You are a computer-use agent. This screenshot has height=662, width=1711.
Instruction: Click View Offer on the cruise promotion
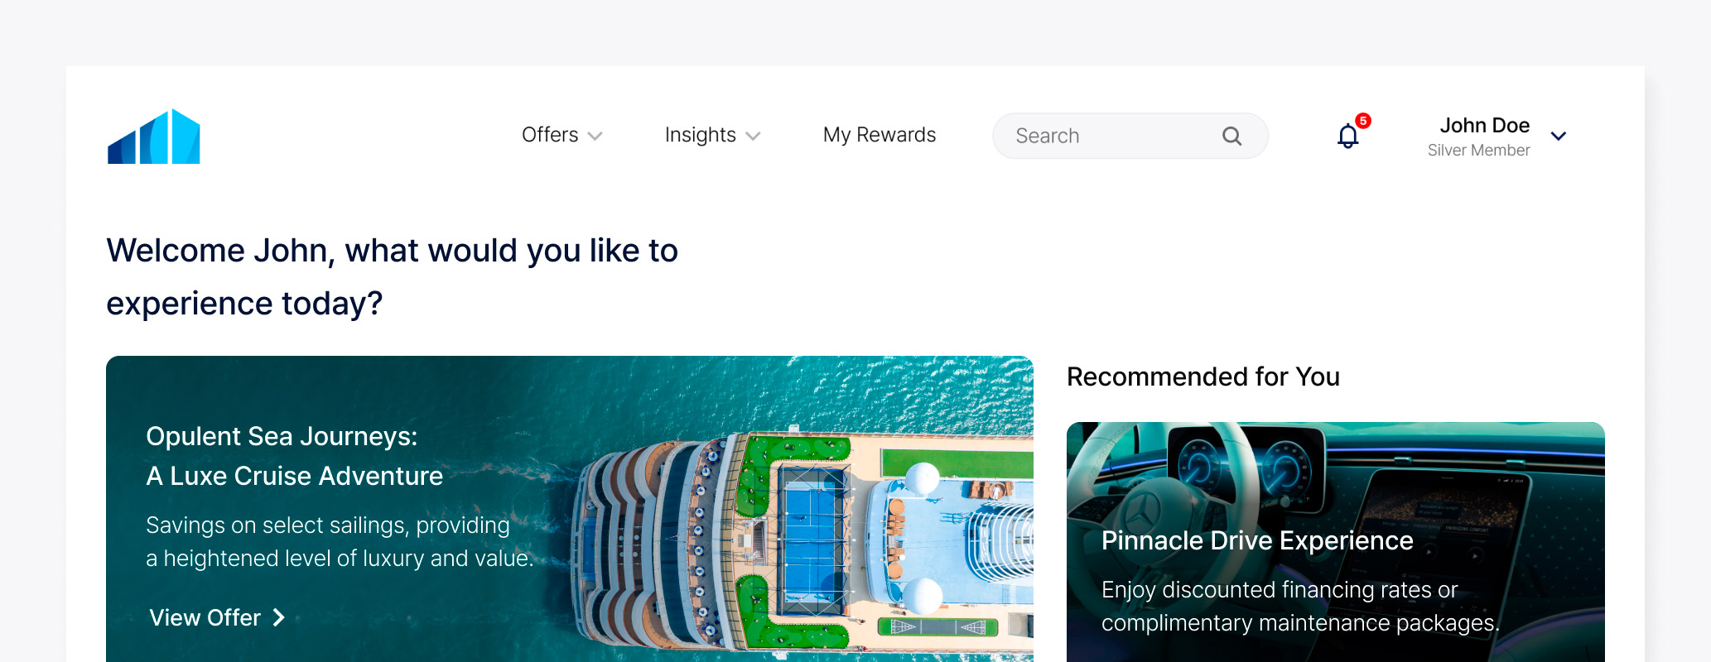(x=205, y=617)
